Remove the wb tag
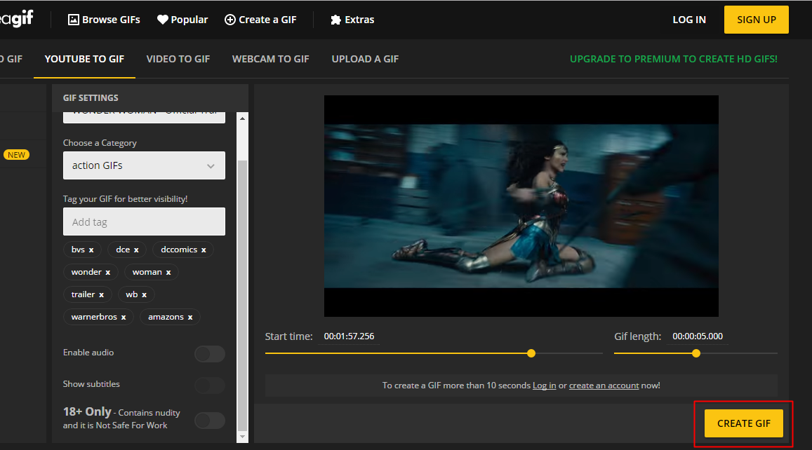Viewport: 812px width, 450px height. coord(144,295)
